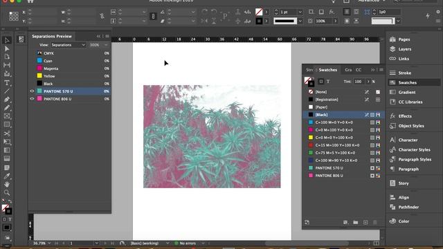Select the Eyedropper tool

[x=7, y=176]
